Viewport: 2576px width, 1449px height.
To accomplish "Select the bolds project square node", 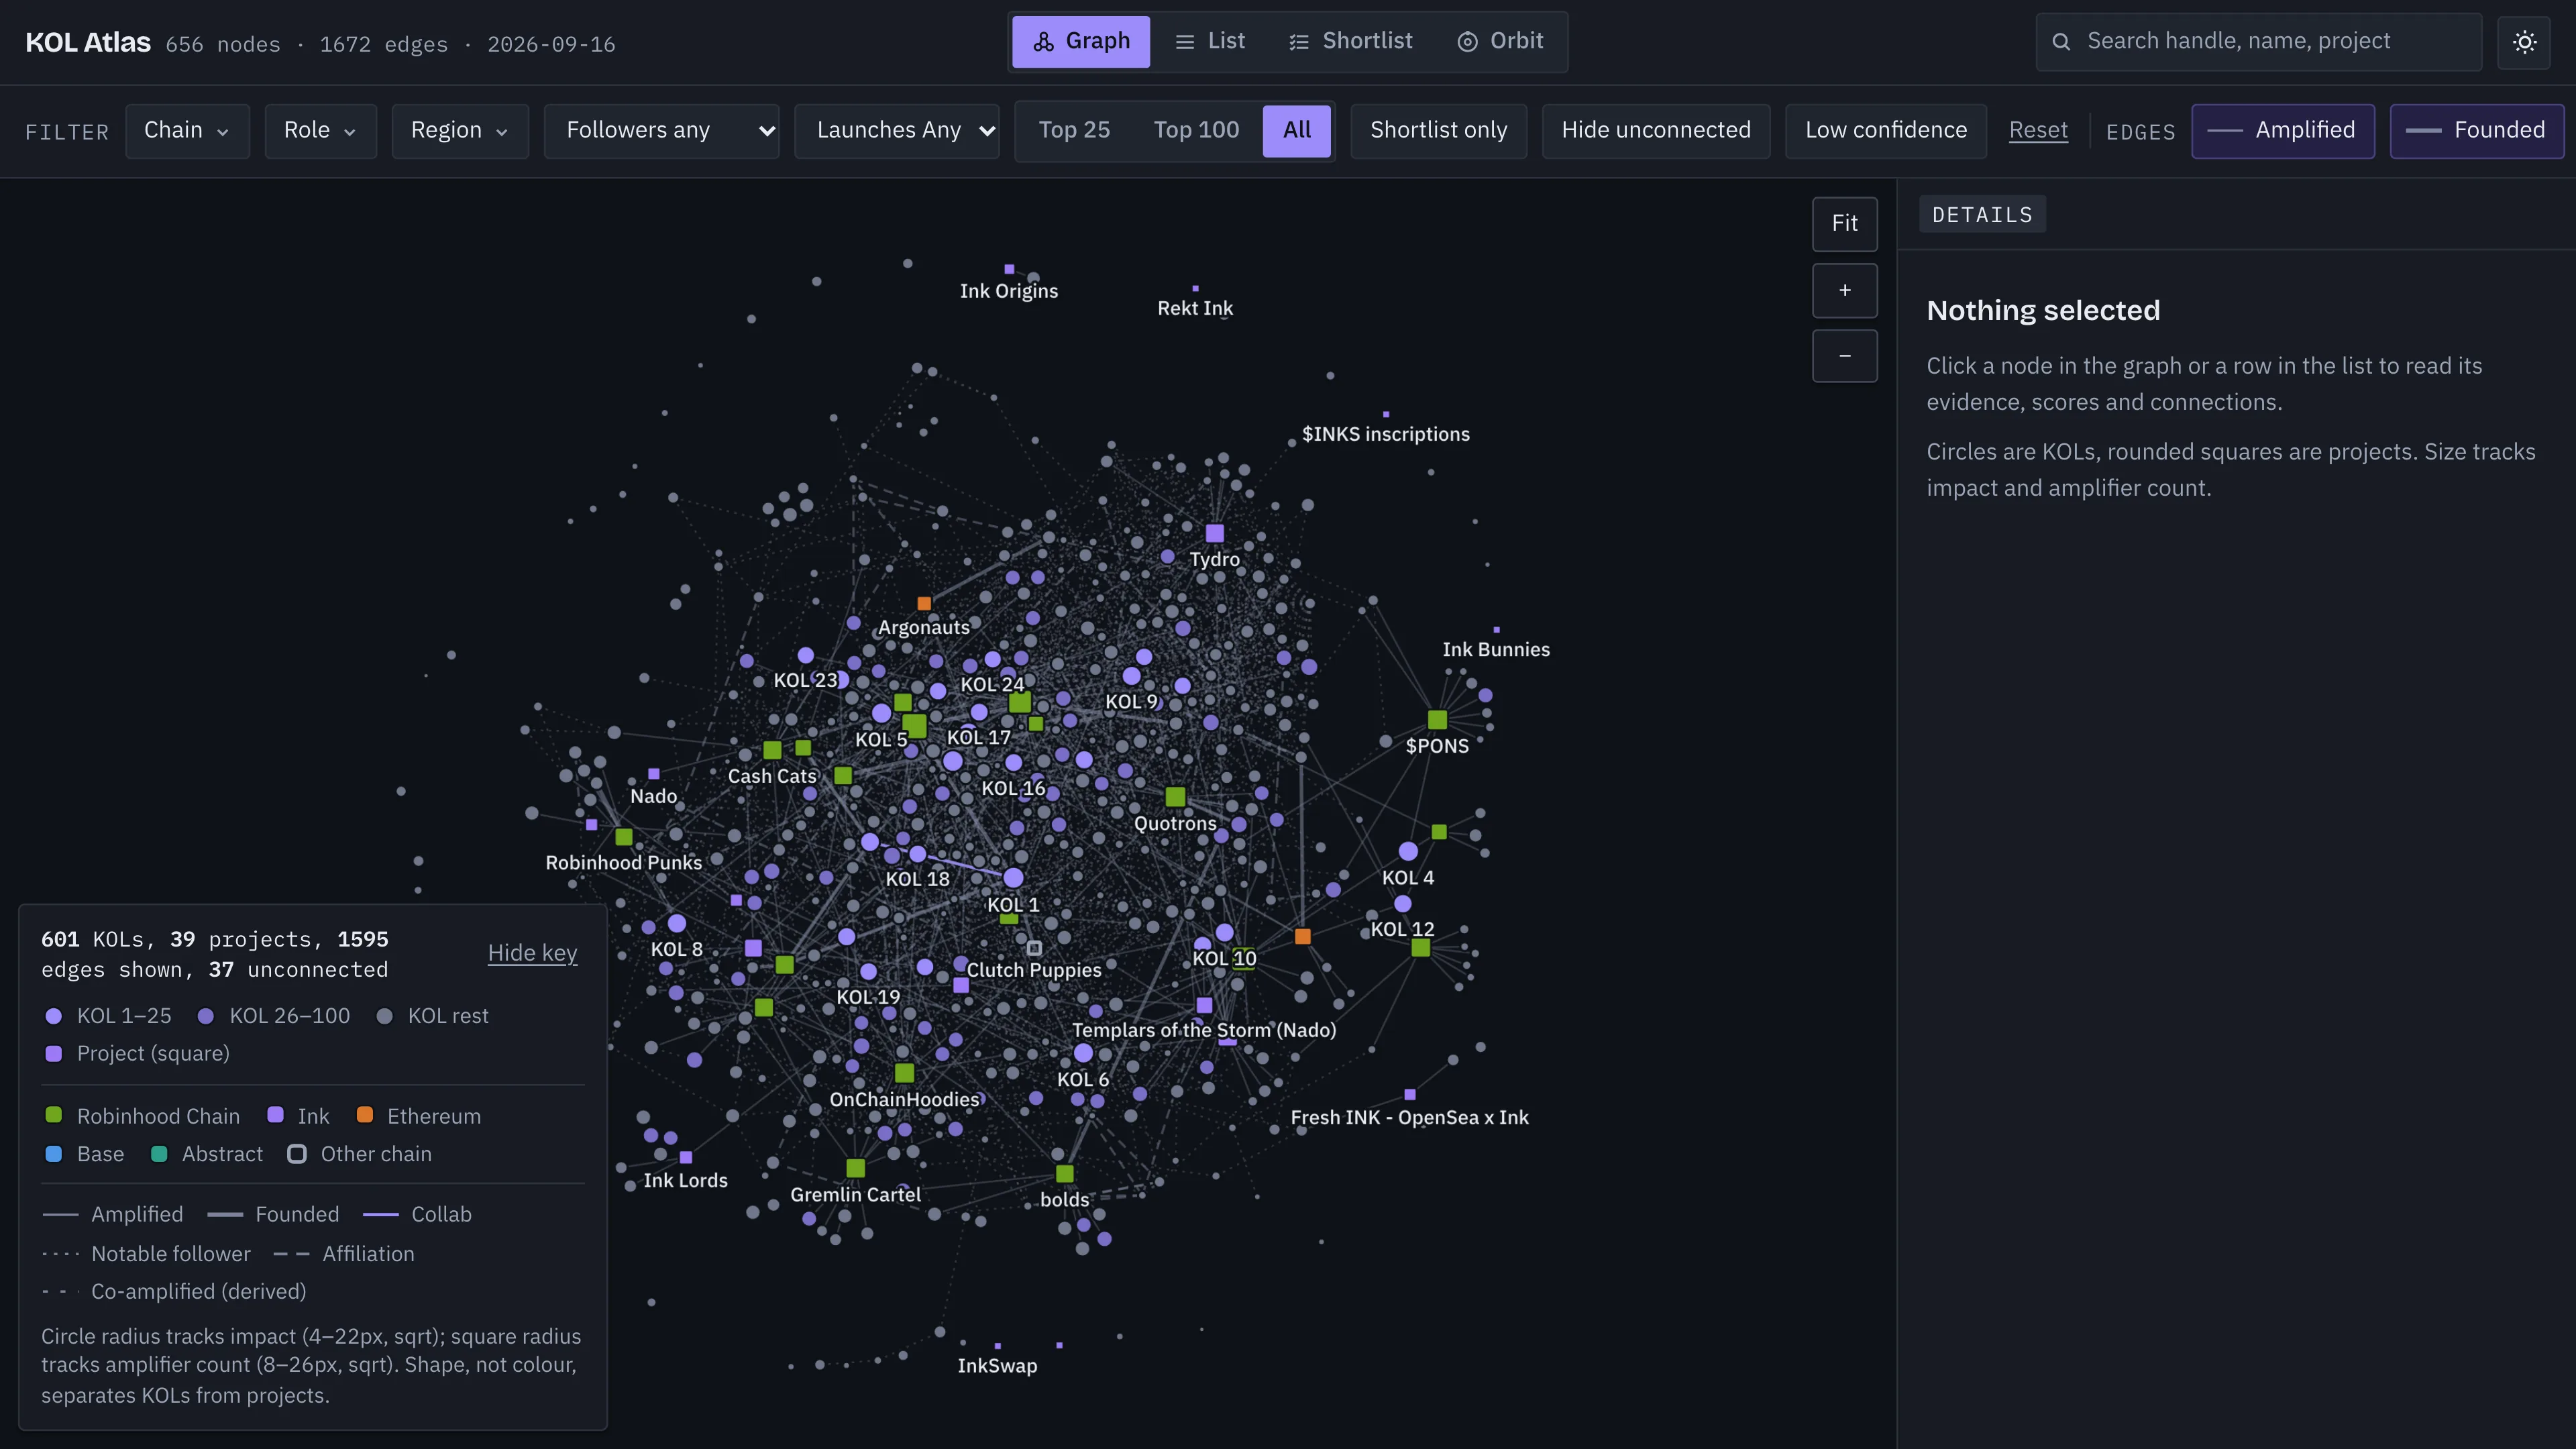I will [x=1064, y=1174].
